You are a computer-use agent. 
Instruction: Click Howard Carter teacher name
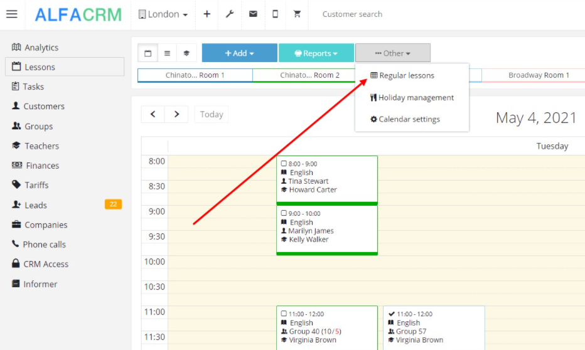pyautogui.click(x=313, y=189)
